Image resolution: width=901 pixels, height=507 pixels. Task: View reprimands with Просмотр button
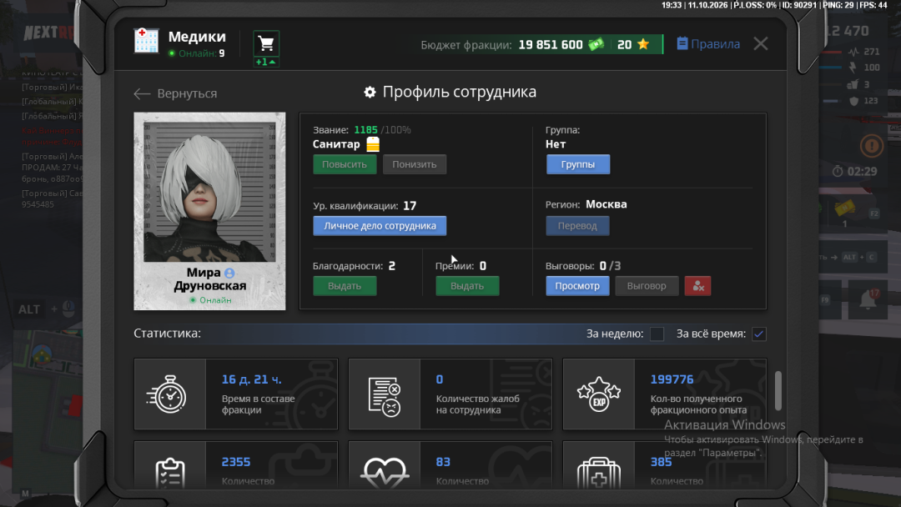577,286
